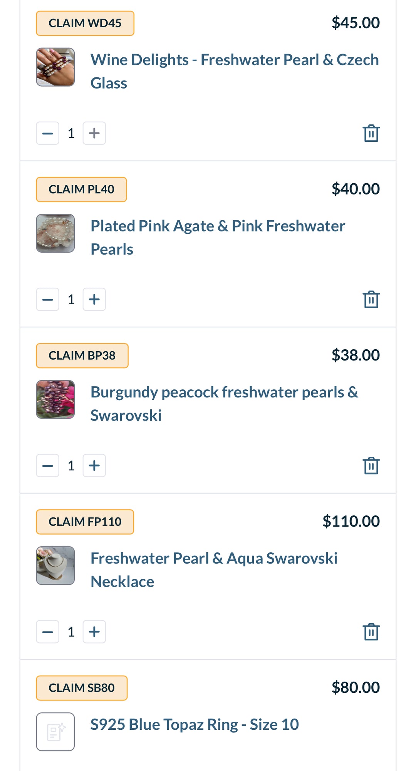Reduce quantity of Burgundy peacock pearls item
Screen dimensions: 416x771
click(x=48, y=466)
